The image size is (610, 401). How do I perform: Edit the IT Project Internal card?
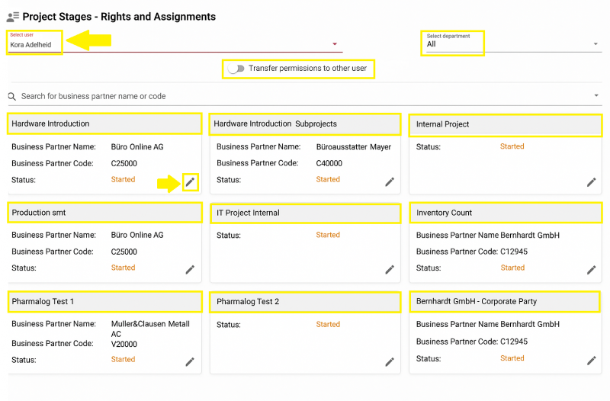pyautogui.click(x=390, y=270)
